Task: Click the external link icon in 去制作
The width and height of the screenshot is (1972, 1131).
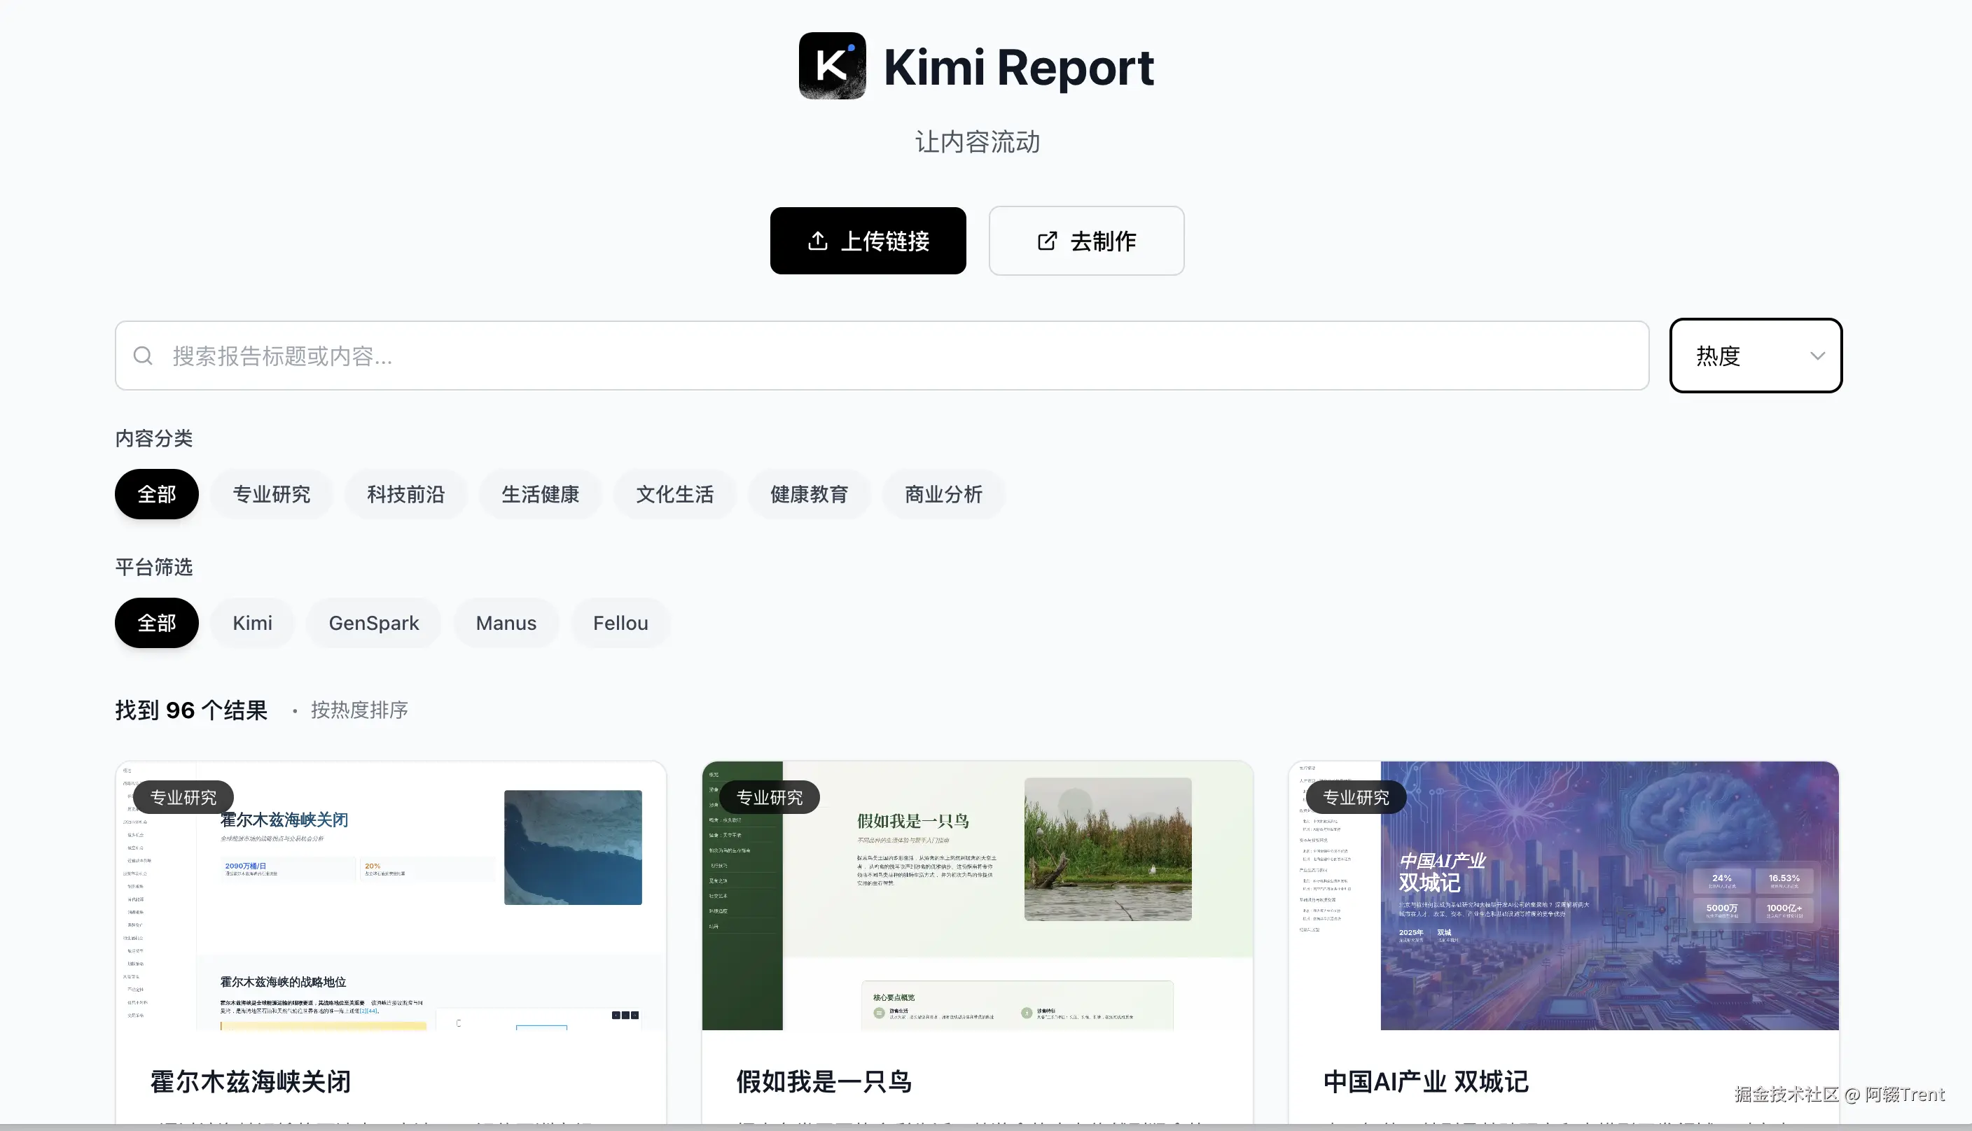Action: (1047, 241)
